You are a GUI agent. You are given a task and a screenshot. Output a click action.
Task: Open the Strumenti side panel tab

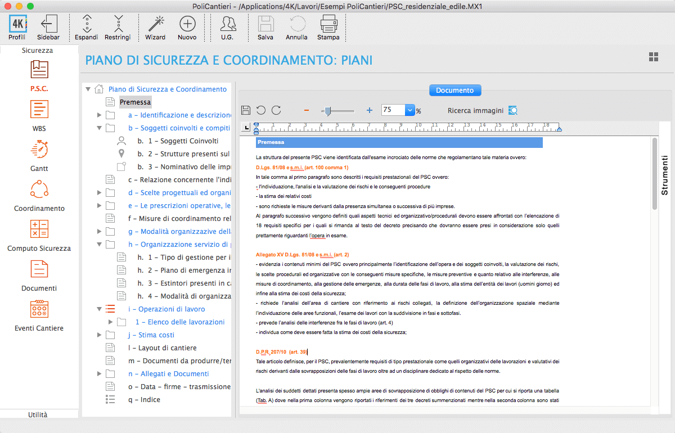tap(664, 175)
